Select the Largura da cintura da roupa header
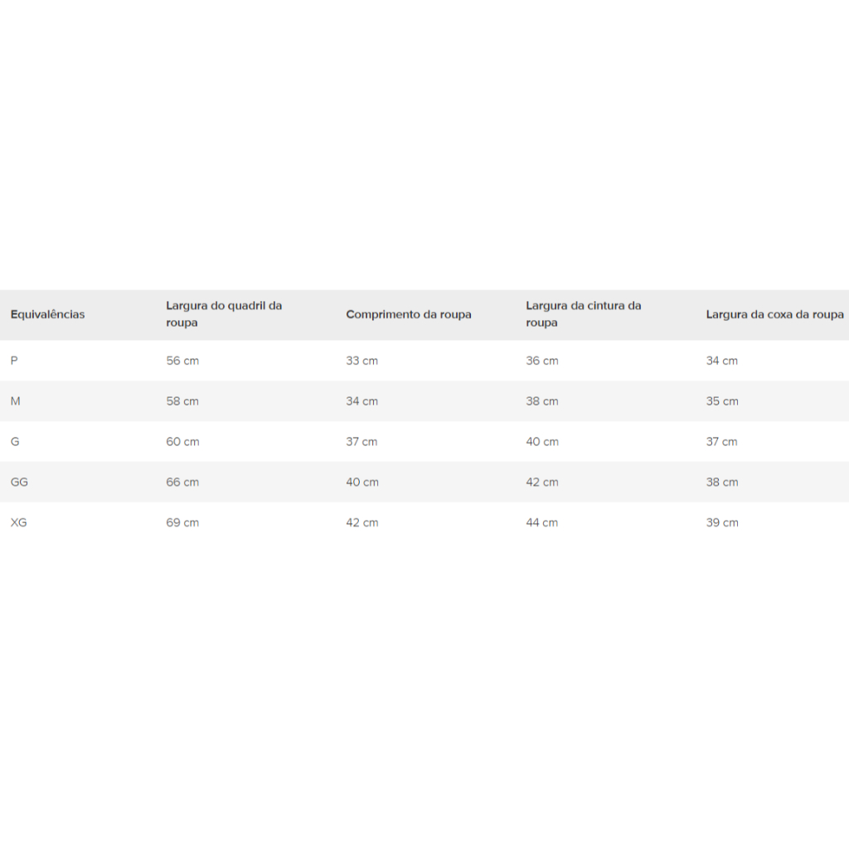 (x=583, y=314)
